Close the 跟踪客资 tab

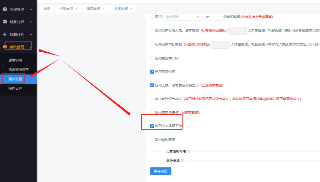click(104, 9)
